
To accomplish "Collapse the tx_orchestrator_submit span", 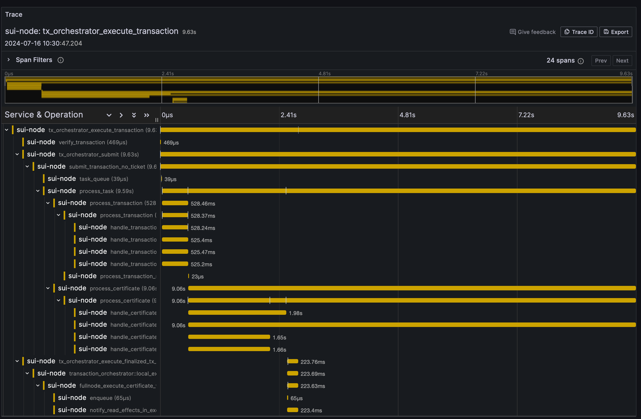I will 17,154.
